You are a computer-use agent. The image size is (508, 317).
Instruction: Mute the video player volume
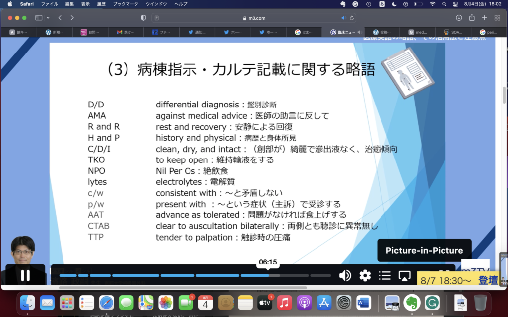pos(345,276)
